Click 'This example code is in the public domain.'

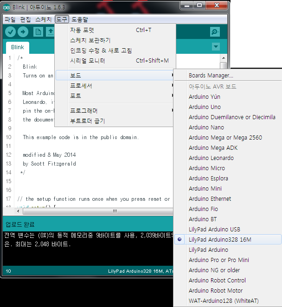[x=81, y=137]
